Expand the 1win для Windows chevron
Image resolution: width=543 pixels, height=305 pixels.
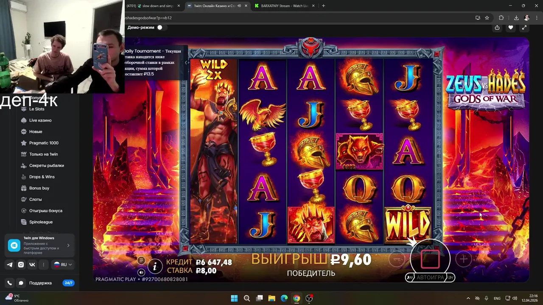pos(68,245)
